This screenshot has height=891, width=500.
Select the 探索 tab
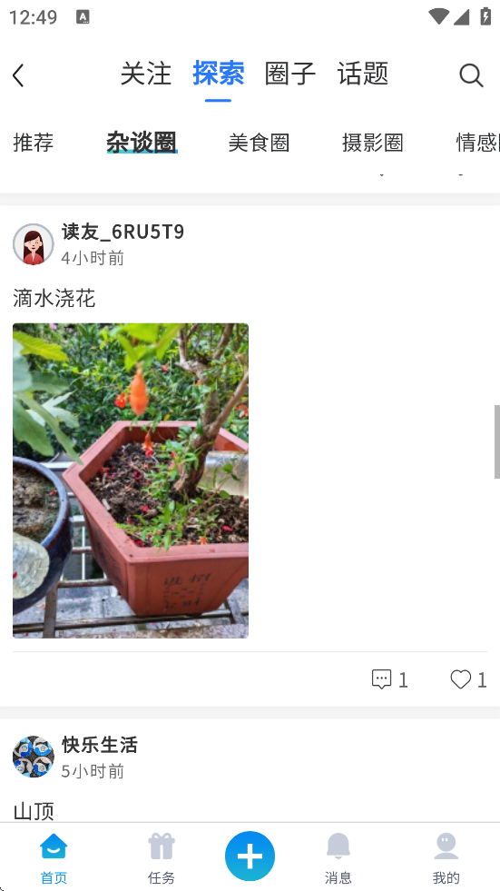219,74
